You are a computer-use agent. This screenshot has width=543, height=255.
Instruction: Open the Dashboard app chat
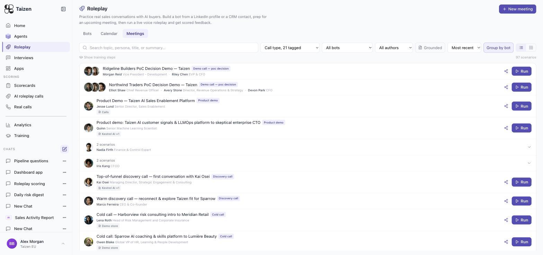click(x=28, y=172)
